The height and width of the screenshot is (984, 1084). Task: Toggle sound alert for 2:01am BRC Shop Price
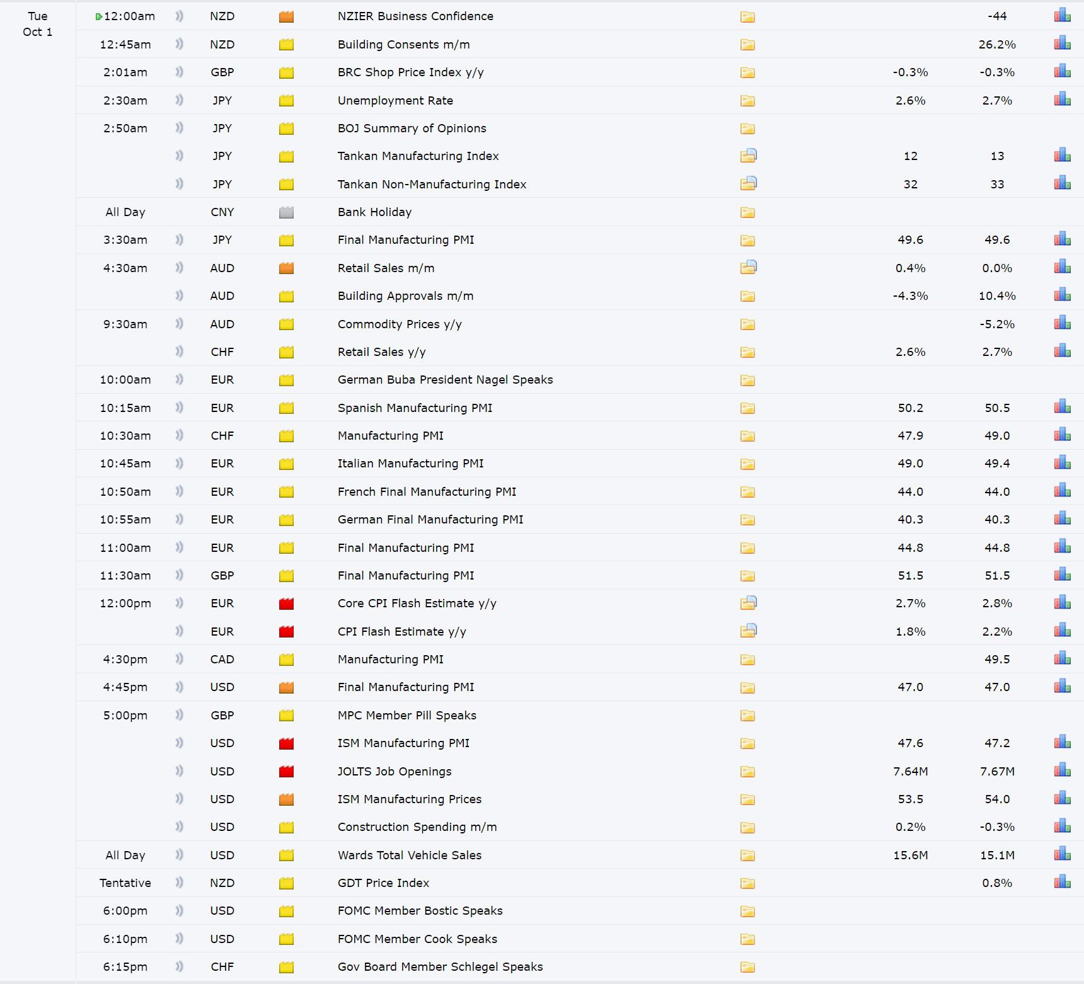click(180, 72)
